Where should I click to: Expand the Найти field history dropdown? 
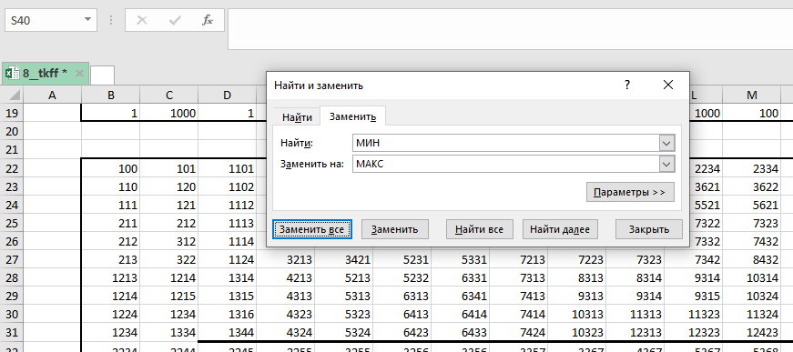(667, 144)
